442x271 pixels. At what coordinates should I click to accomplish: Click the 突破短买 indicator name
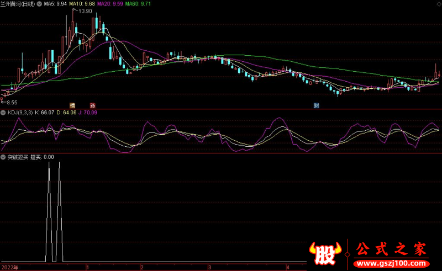click(17, 157)
